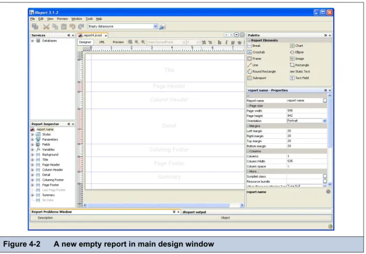Click the zoom in magnifier in designer toolbar
The width and height of the screenshot is (366, 254).
coord(136,42)
